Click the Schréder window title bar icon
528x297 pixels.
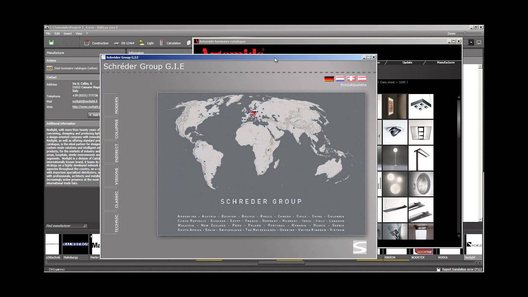[x=103, y=57]
